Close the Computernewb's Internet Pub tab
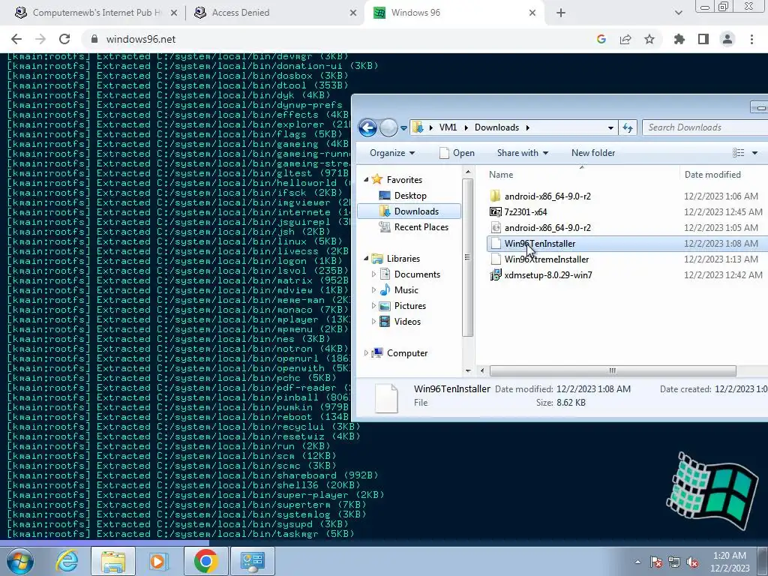Screen dimensions: 768x576 pos(174,13)
